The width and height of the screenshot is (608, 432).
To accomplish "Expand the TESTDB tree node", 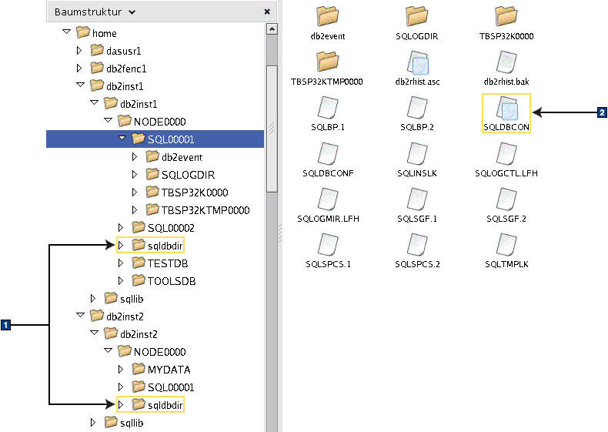I will click(x=121, y=263).
